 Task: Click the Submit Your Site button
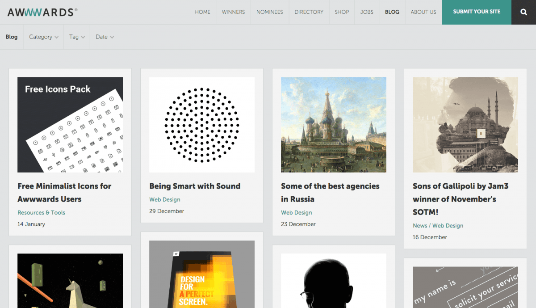pyautogui.click(x=476, y=12)
